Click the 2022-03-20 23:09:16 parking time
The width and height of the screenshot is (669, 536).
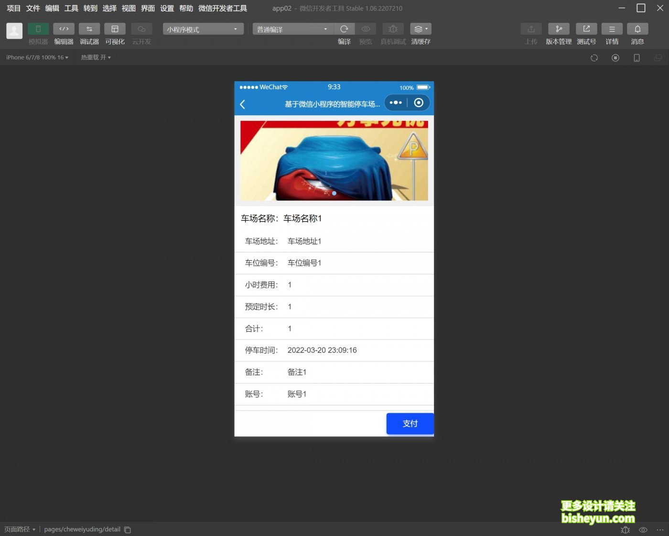(x=322, y=350)
